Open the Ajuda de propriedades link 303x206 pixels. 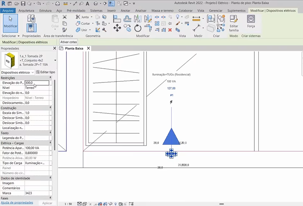click(17, 203)
